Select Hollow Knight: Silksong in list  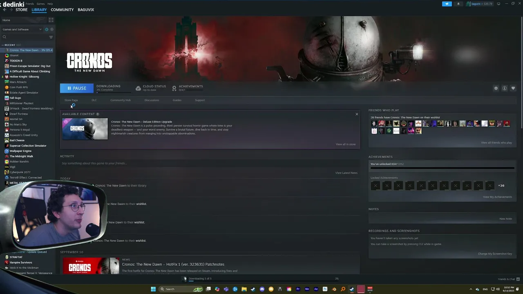pos(24,76)
